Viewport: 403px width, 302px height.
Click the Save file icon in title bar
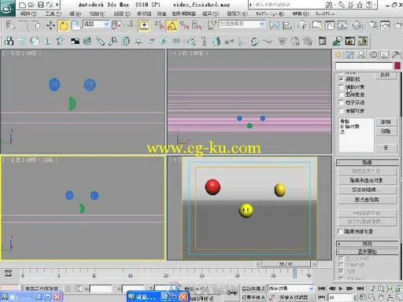pos(40,5)
